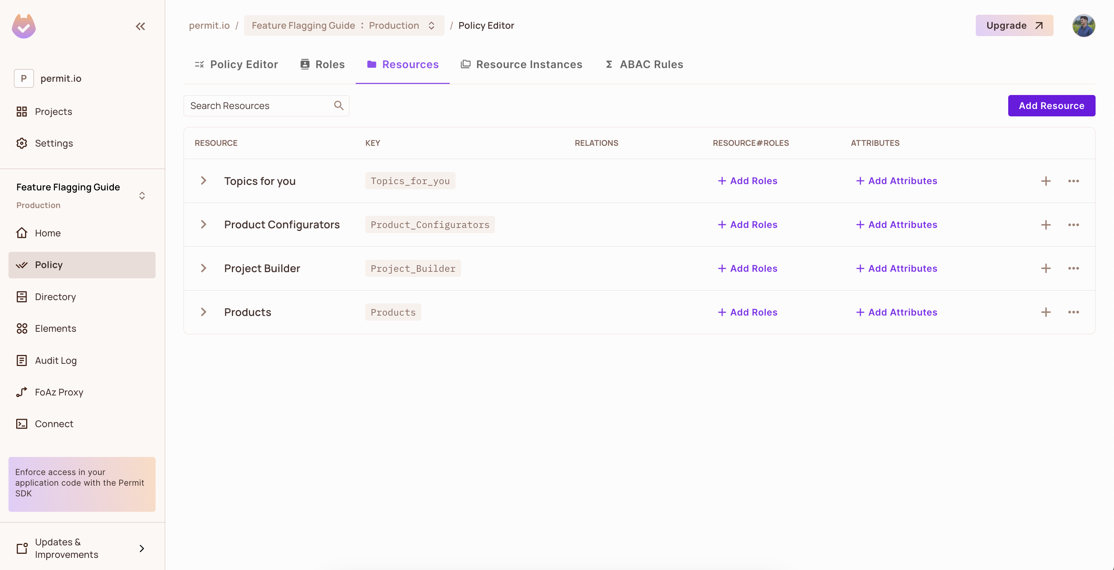Click the Policy Editor icon in sidebar

tap(22, 265)
